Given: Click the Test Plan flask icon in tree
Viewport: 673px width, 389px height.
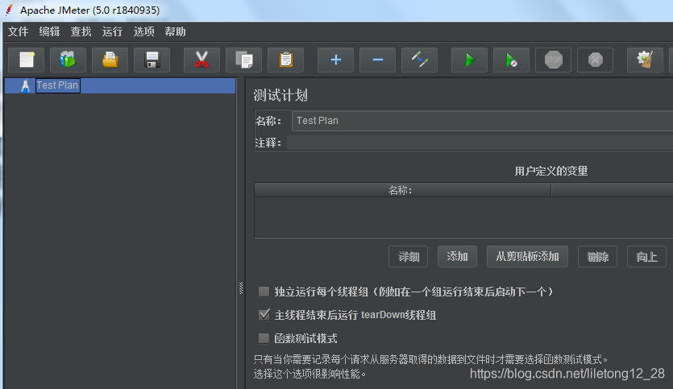Looking at the screenshot, I should [x=25, y=86].
